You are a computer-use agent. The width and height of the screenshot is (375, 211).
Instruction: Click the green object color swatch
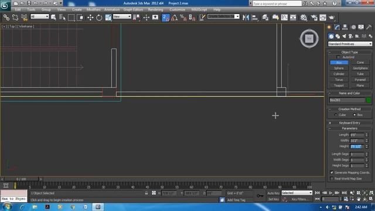point(369,100)
